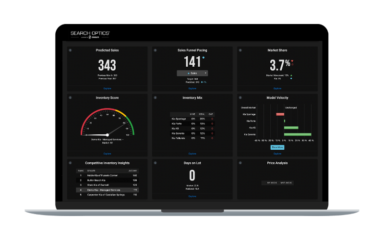Click Explore link under Model Velocity
This screenshot has height=240, width=384.
coord(277,154)
